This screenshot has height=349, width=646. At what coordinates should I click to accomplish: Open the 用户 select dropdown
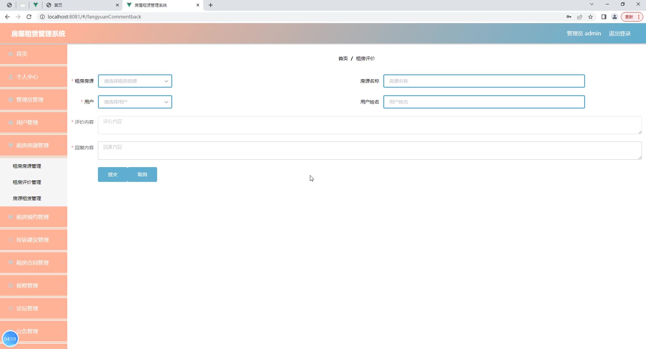click(135, 102)
